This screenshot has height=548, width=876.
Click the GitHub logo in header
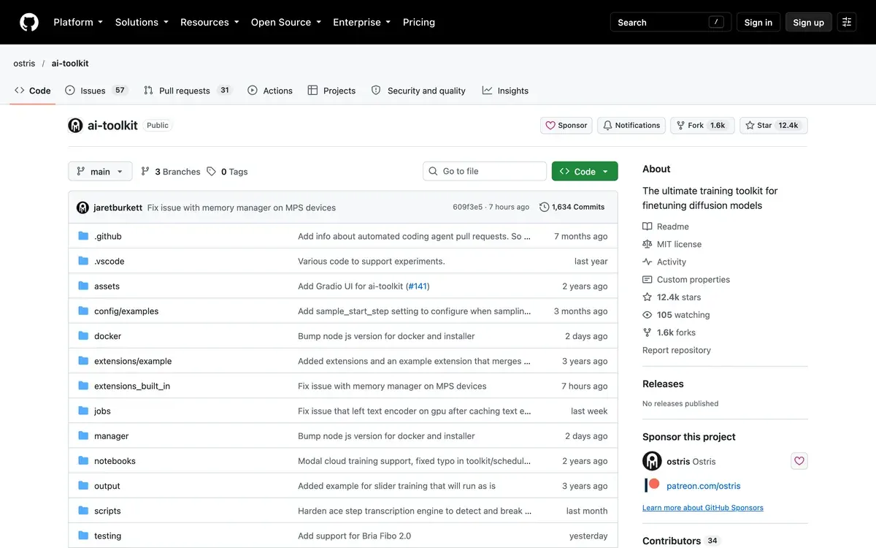29,22
